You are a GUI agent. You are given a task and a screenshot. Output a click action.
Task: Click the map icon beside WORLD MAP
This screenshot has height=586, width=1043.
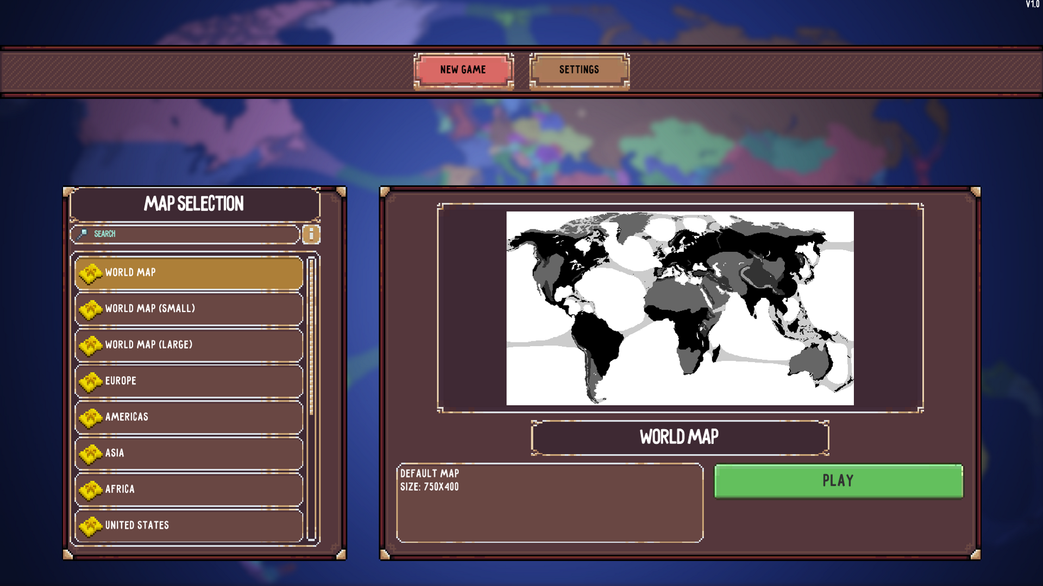[x=91, y=273]
